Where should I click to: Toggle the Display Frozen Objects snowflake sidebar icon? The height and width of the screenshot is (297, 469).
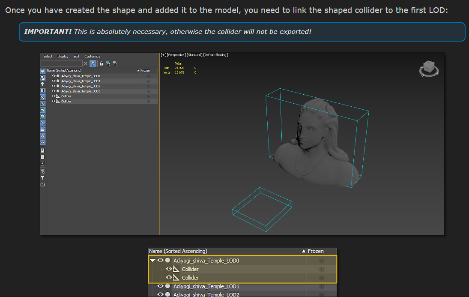pos(42,136)
